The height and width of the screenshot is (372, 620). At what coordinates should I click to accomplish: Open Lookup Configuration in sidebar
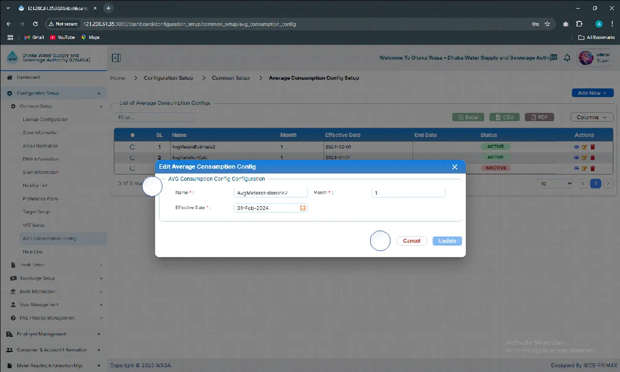[45, 119]
